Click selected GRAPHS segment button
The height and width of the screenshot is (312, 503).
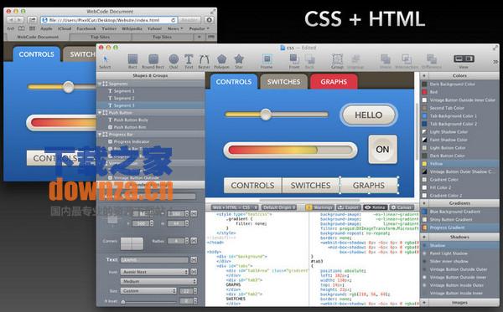pos(369,186)
